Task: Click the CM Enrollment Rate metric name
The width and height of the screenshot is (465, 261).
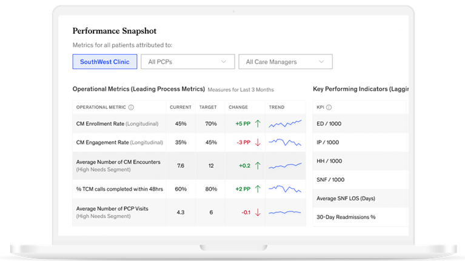Action: point(100,124)
